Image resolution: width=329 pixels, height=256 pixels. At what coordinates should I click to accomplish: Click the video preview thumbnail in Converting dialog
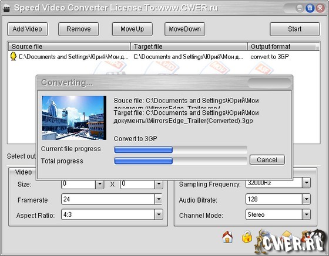[x=74, y=118]
